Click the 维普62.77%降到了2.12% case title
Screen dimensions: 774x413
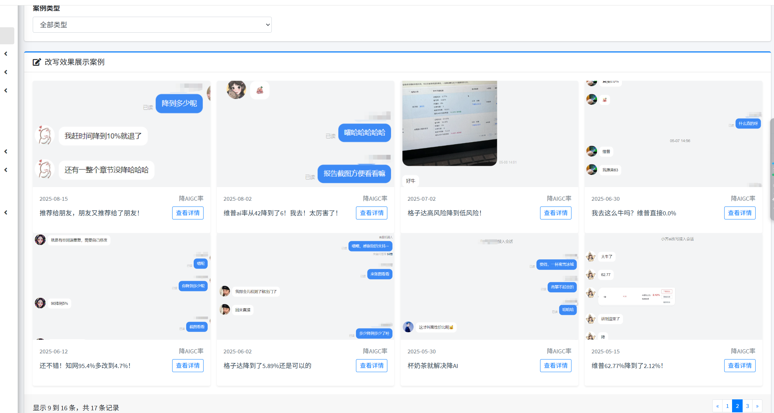point(627,366)
